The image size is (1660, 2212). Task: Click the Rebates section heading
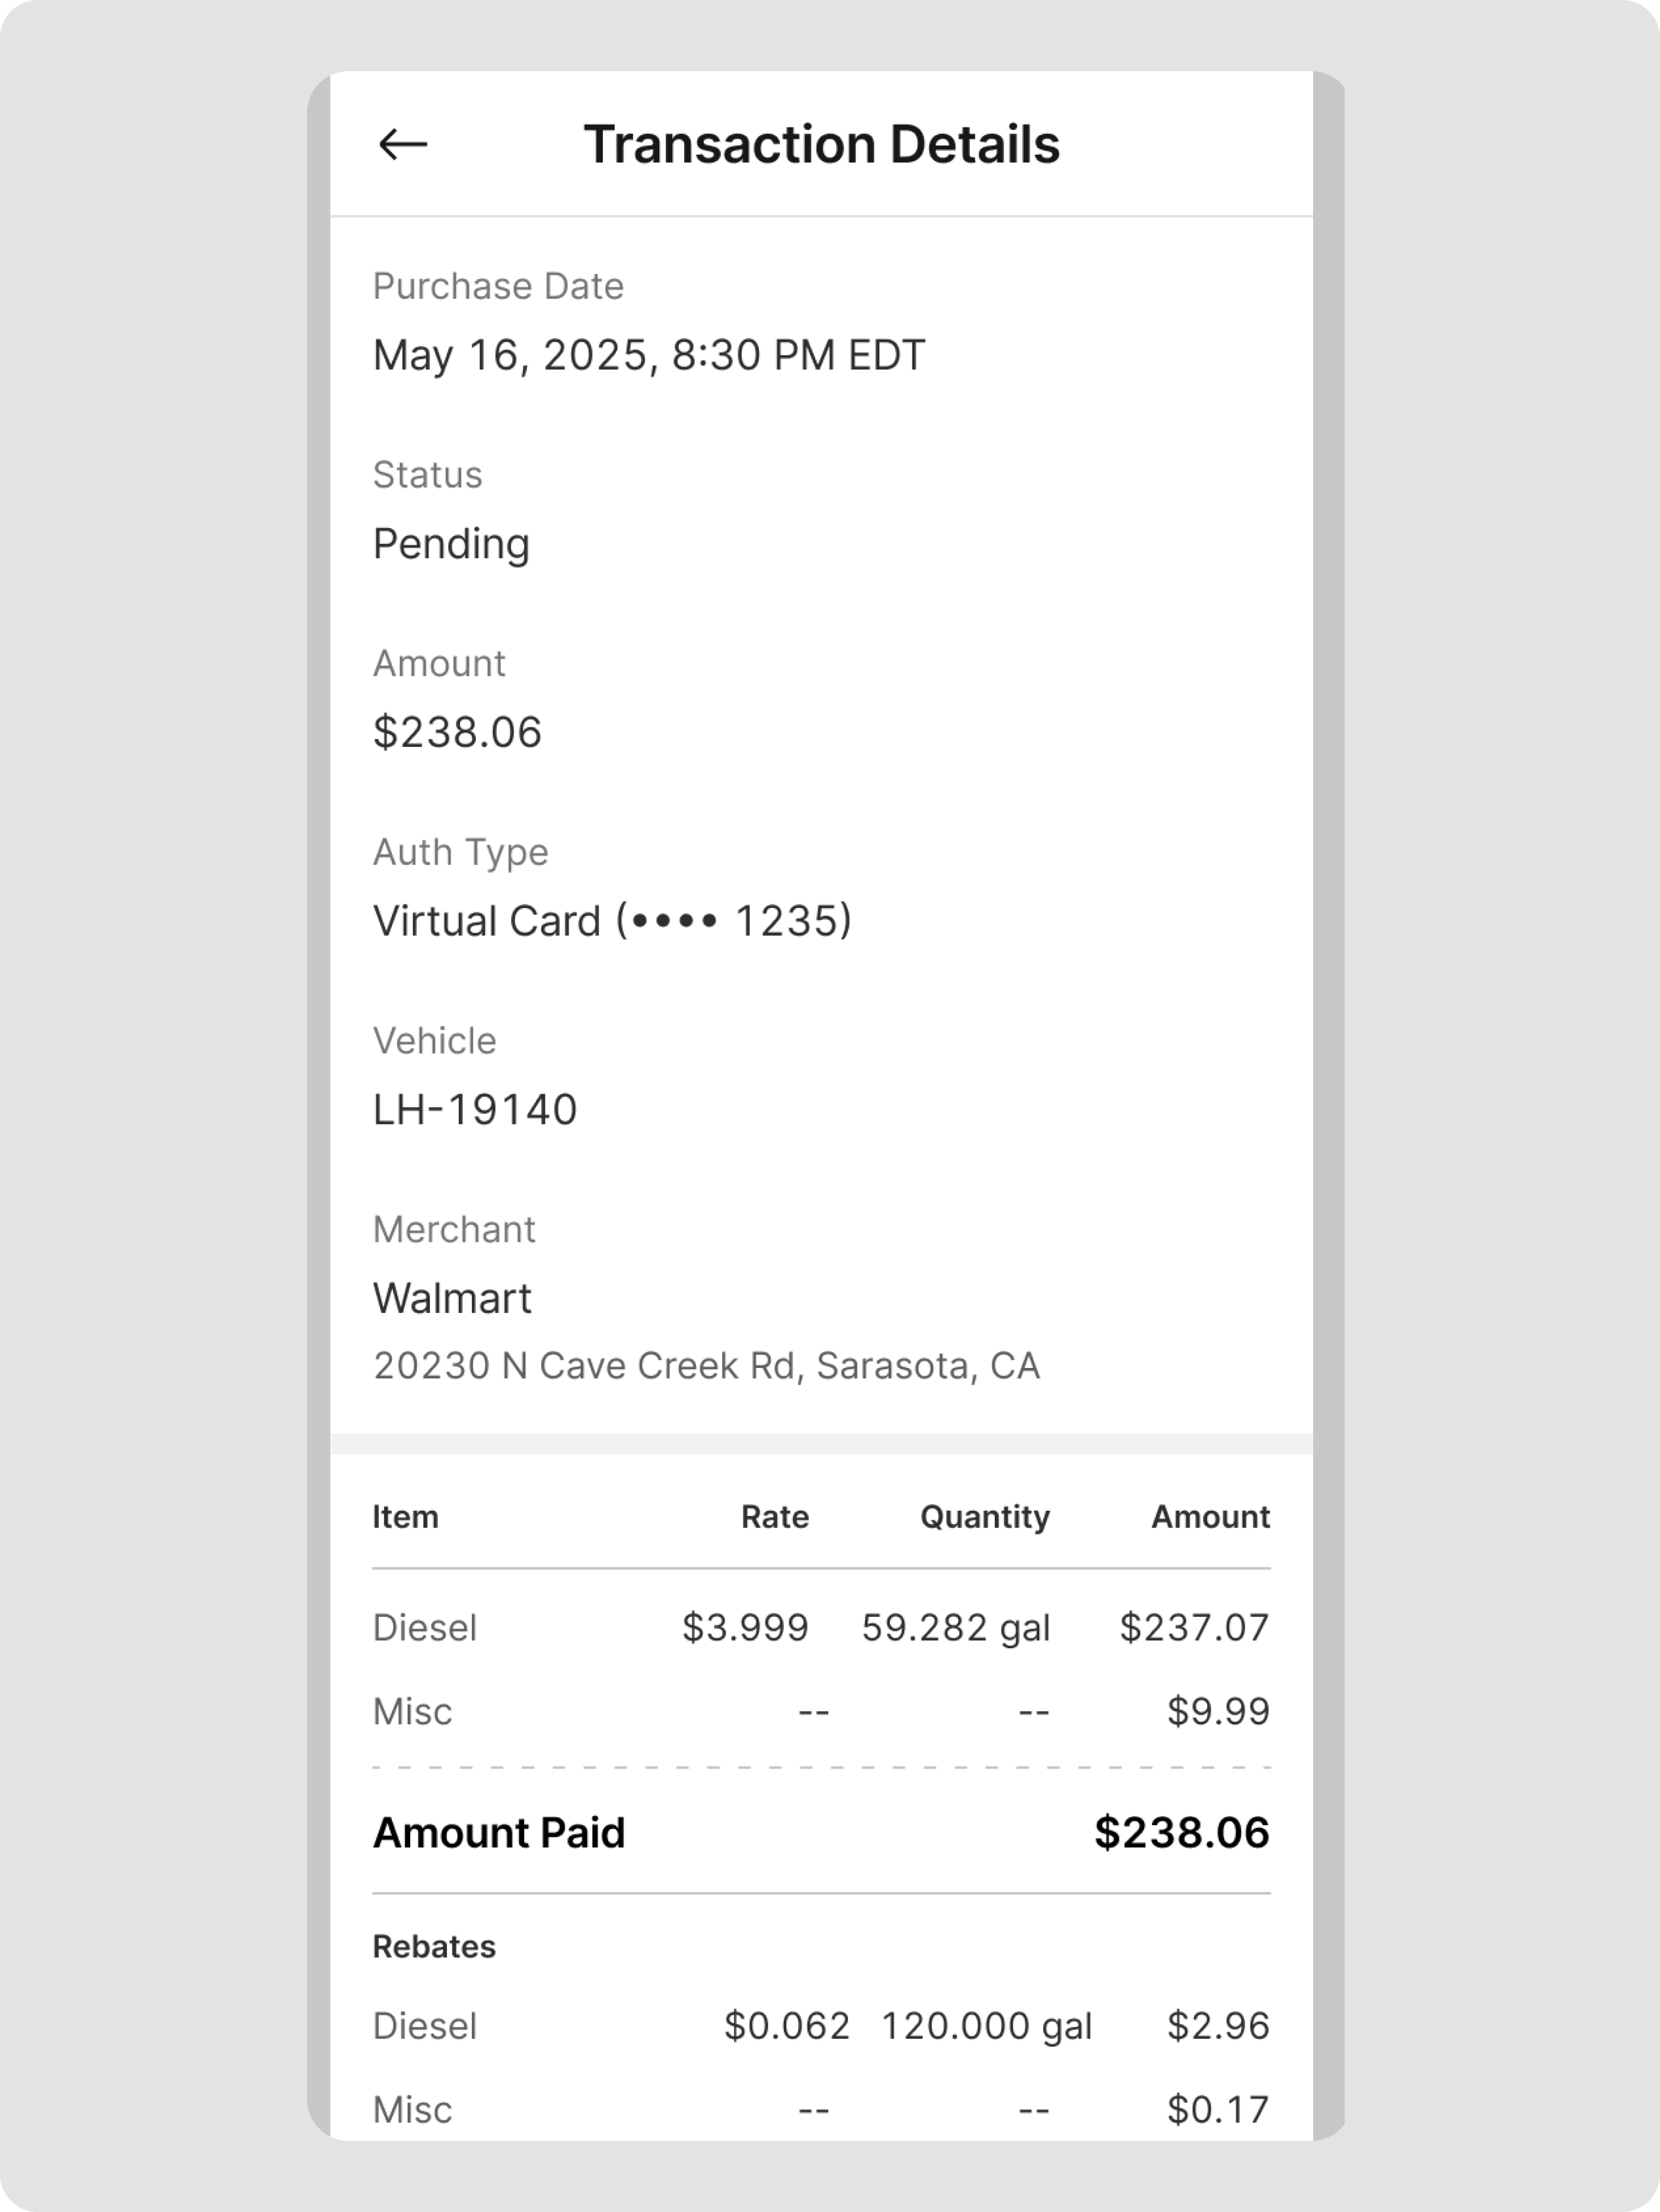coord(434,1947)
